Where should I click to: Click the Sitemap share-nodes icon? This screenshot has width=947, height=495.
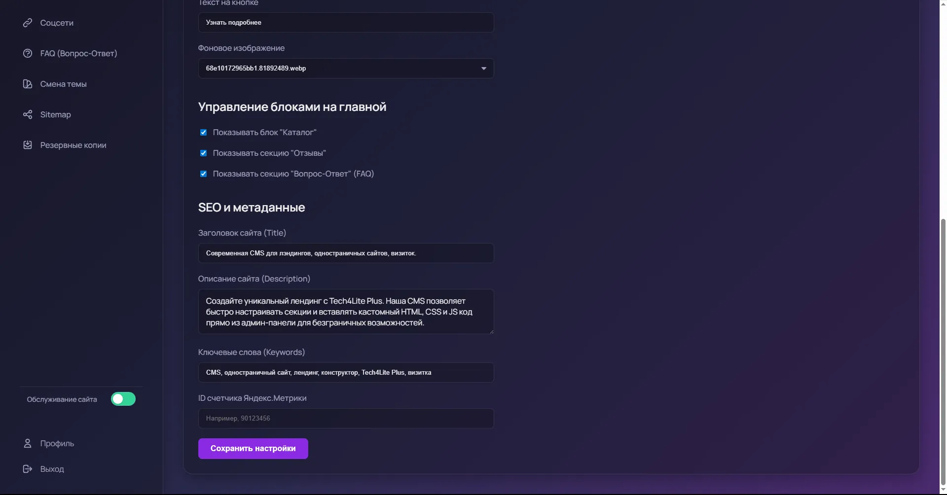click(x=28, y=114)
